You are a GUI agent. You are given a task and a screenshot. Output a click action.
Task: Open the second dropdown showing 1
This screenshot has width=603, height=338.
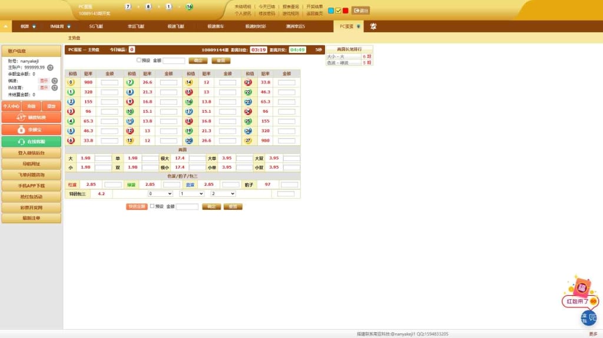[x=191, y=194]
